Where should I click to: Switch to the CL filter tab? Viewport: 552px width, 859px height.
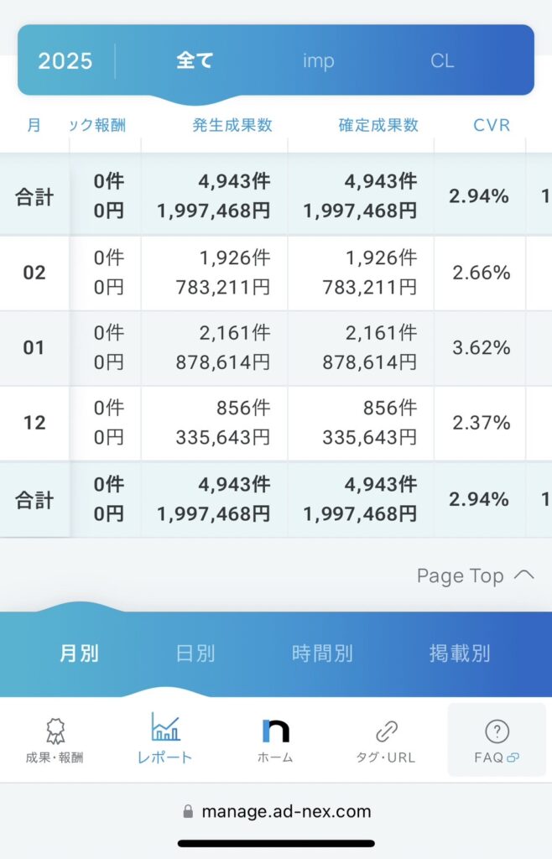pyautogui.click(x=442, y=60)
